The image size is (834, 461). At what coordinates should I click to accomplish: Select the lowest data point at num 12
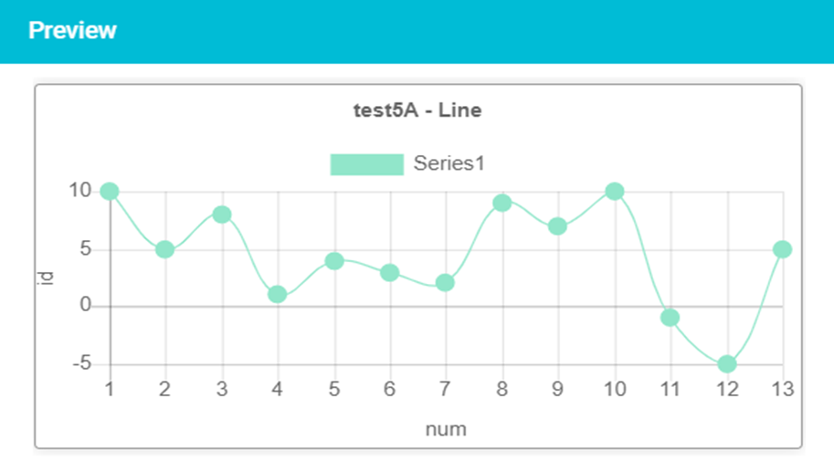pos(727,364)
